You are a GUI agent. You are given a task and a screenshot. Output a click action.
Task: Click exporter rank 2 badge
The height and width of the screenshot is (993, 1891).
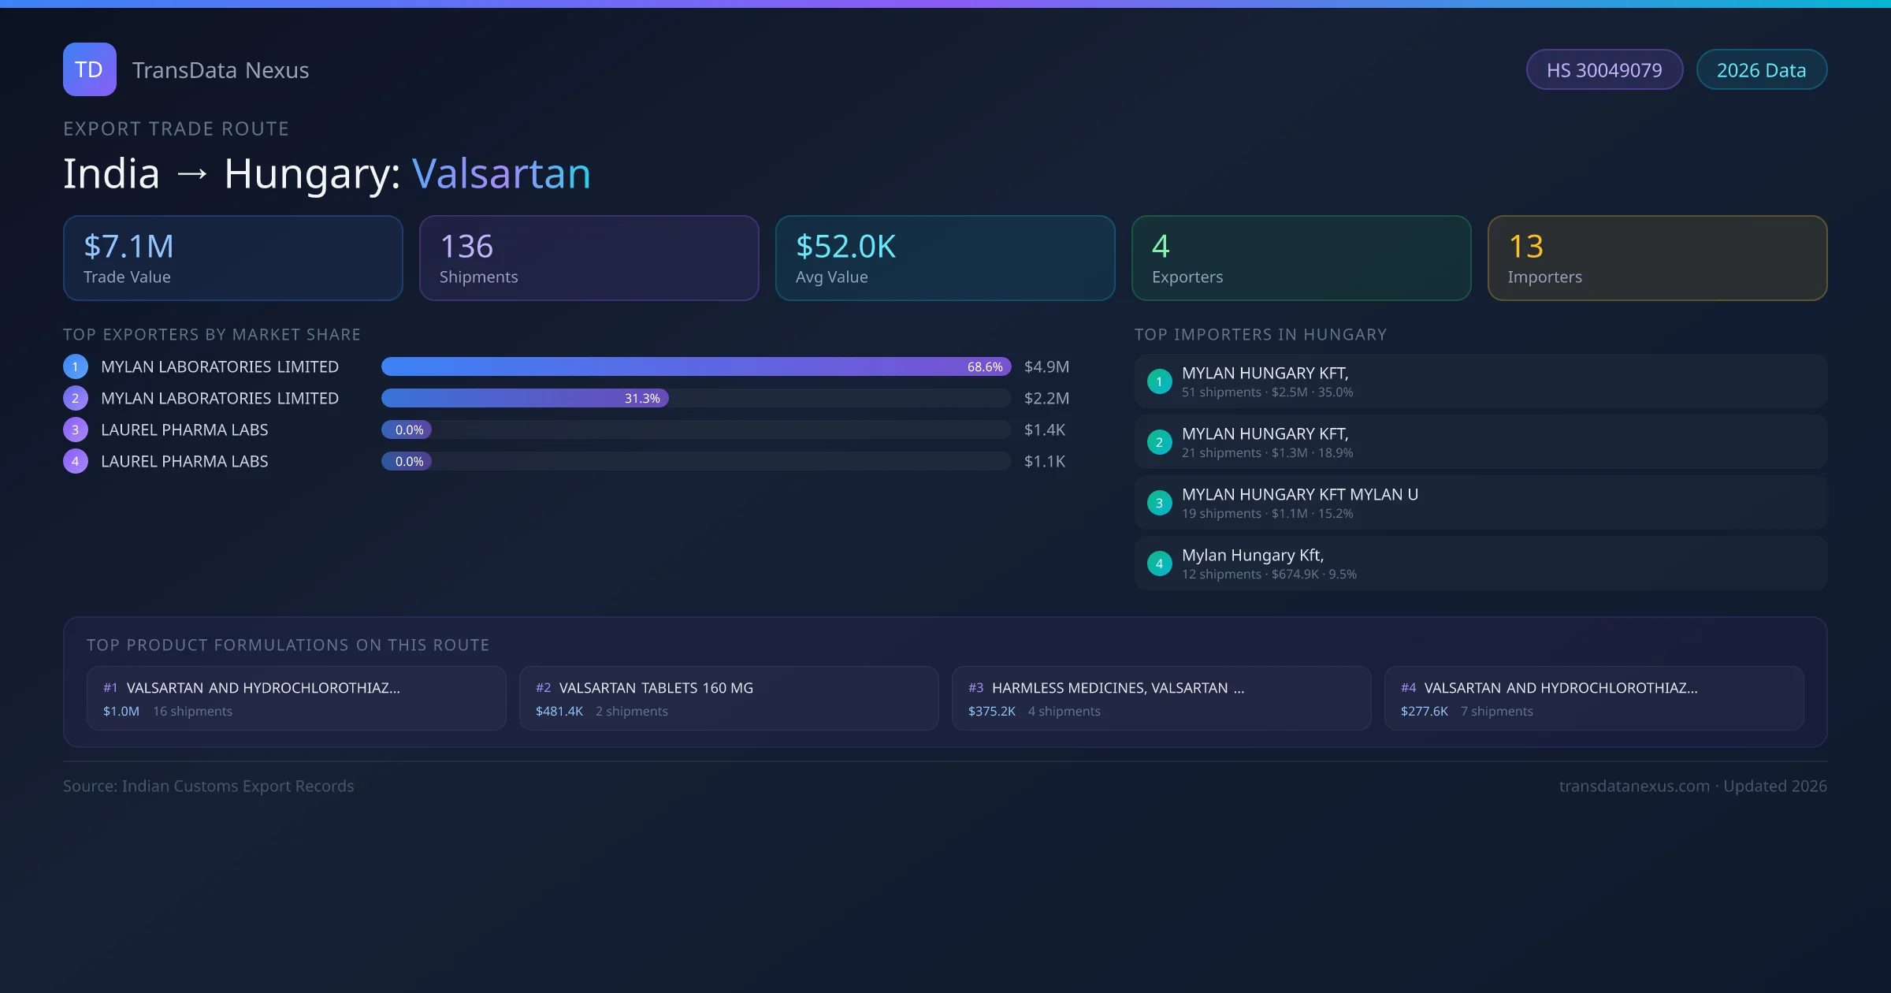75,398
